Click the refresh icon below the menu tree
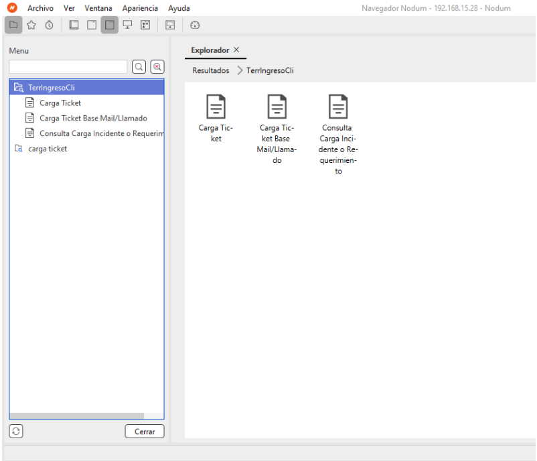Image resolution: width=537 pixels, height=461 pixels. (x=16, y=432)
